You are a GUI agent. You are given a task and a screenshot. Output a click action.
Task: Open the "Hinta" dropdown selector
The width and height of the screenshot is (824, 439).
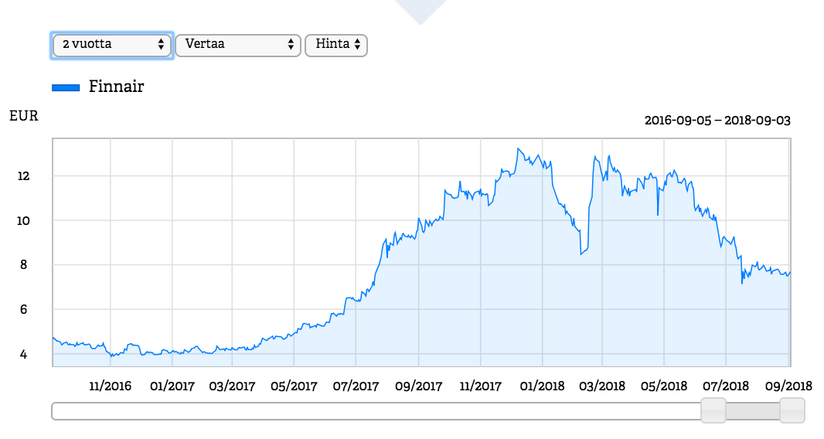coord(336,45)
